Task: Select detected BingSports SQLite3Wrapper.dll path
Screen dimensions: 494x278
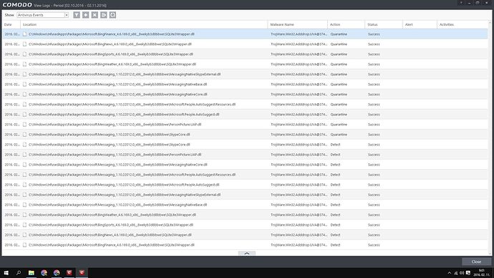Action: click(x=111, y=225)
